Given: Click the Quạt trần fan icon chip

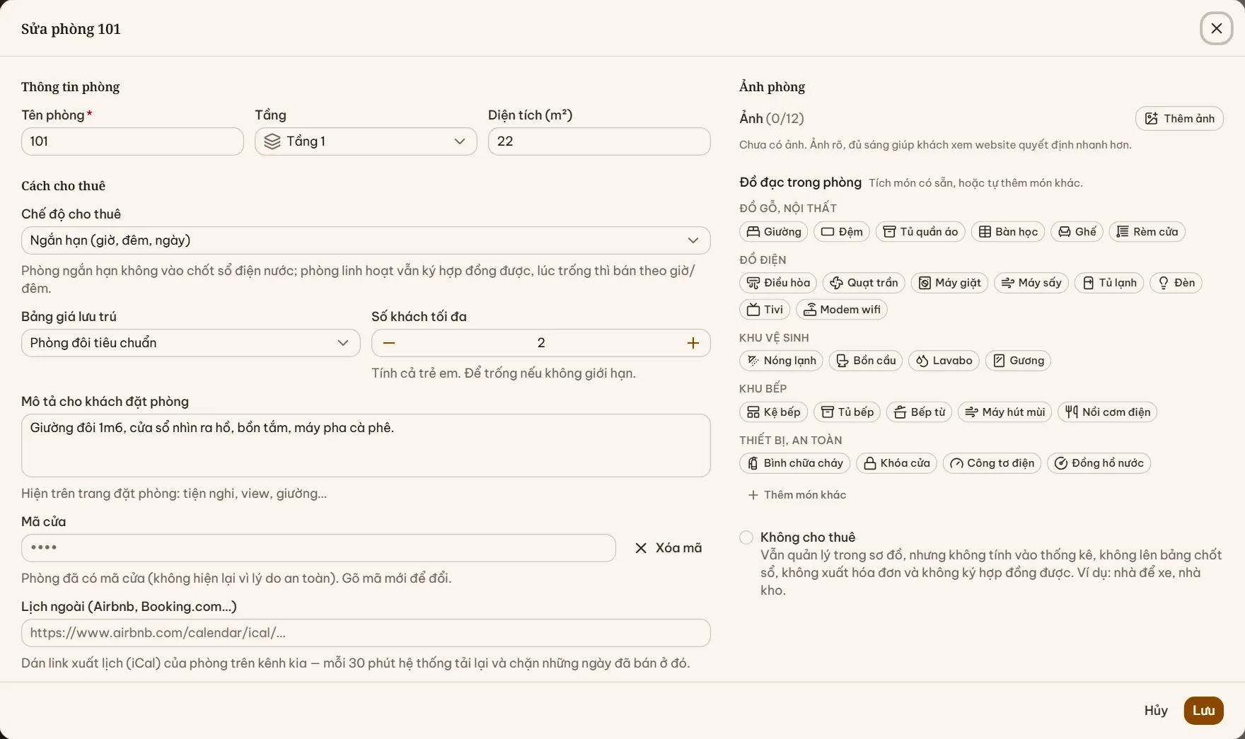Looking at the screenshot, I should coord(864,283).
